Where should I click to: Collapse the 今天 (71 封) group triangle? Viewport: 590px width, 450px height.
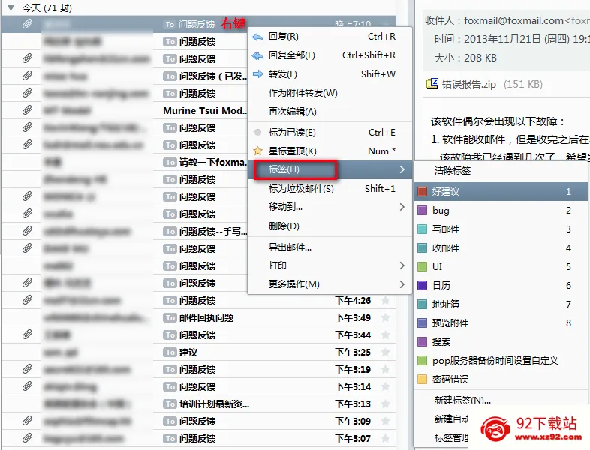[11, 7]
